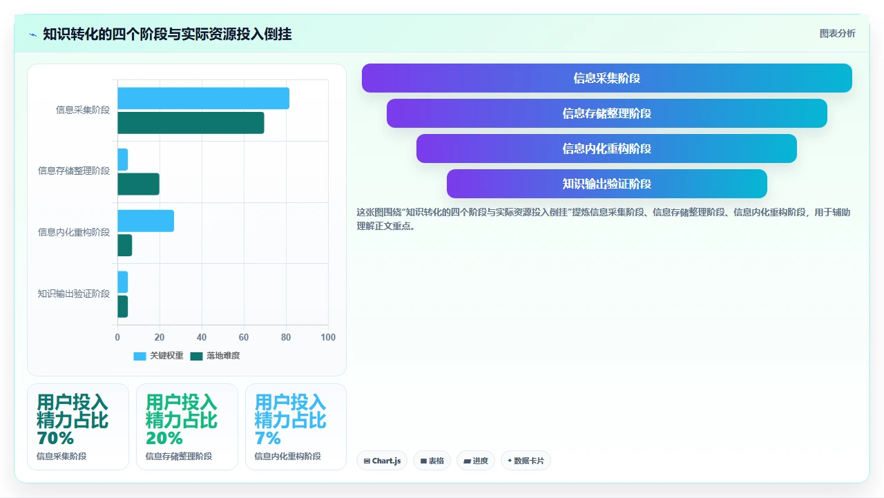The height and width of the screenshot is (498, 884).
Task: Select the 知识输出验证阶段 funnel bar
Action: [x=606, y=184]
